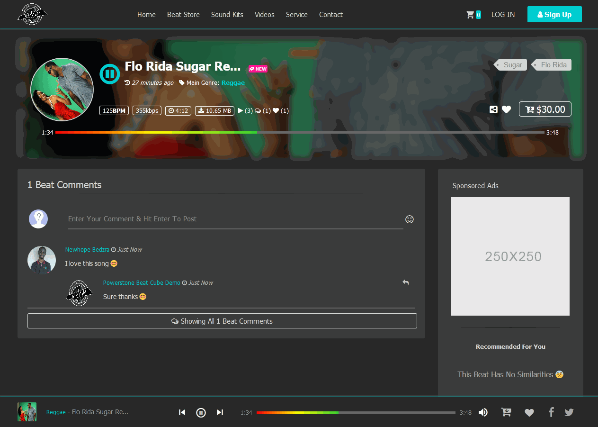Click the Sign Up button

click(x=554, y=14)
